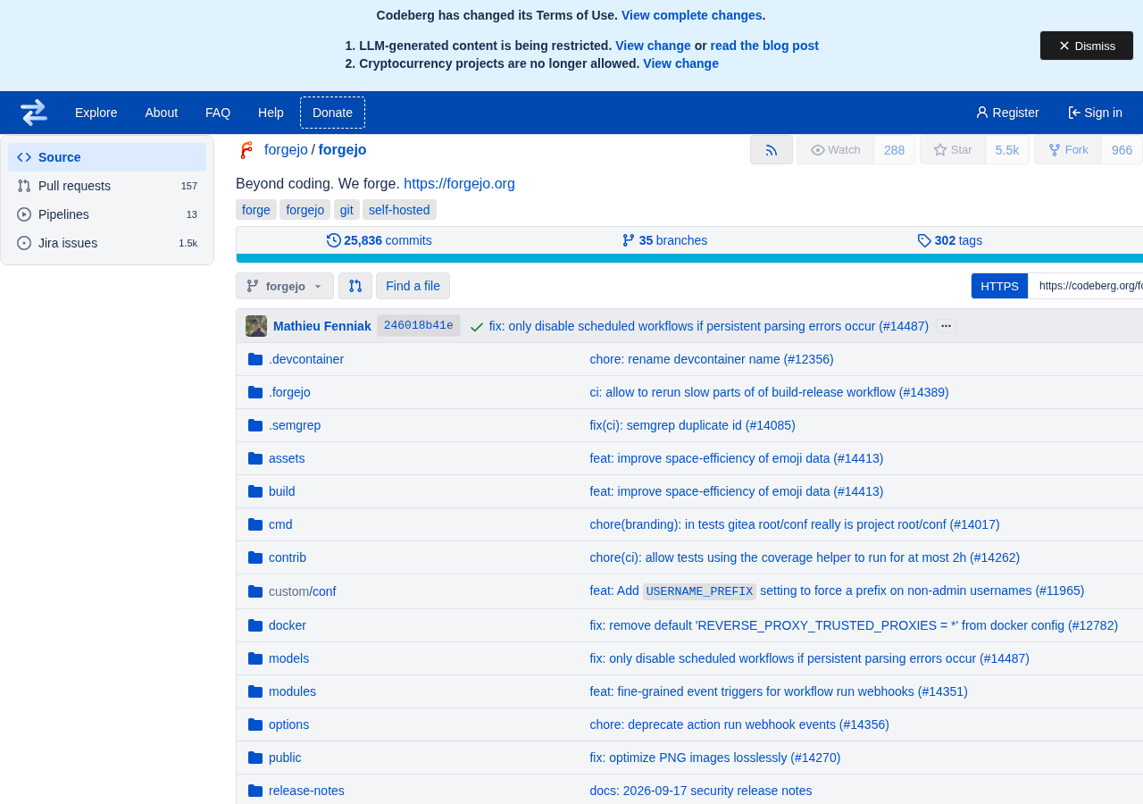1143x804 pixels.
Task: Click the language statistics bar
Action: click(x=689, y=258)
